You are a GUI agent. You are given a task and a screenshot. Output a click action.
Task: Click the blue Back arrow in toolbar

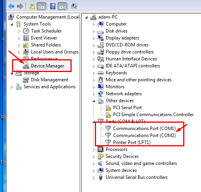click(11, 6)
